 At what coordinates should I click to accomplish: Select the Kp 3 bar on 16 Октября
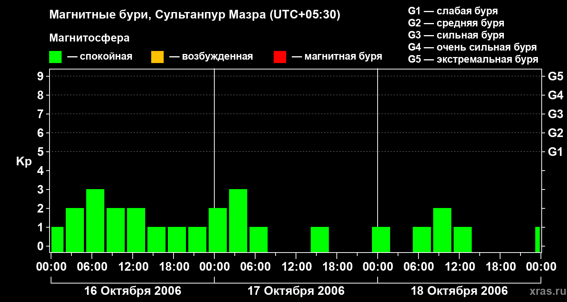pyautogui.click(x=95, y=220)
